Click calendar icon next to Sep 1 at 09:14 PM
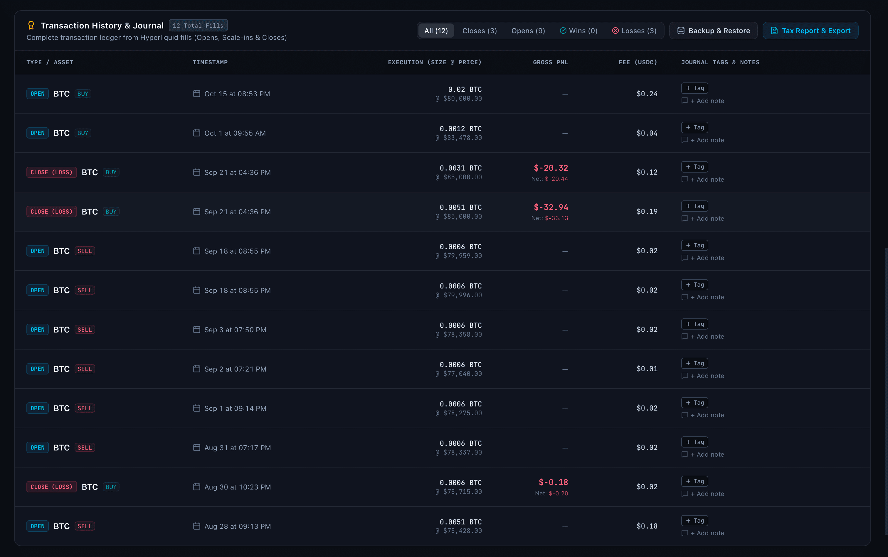 (197, 408)
